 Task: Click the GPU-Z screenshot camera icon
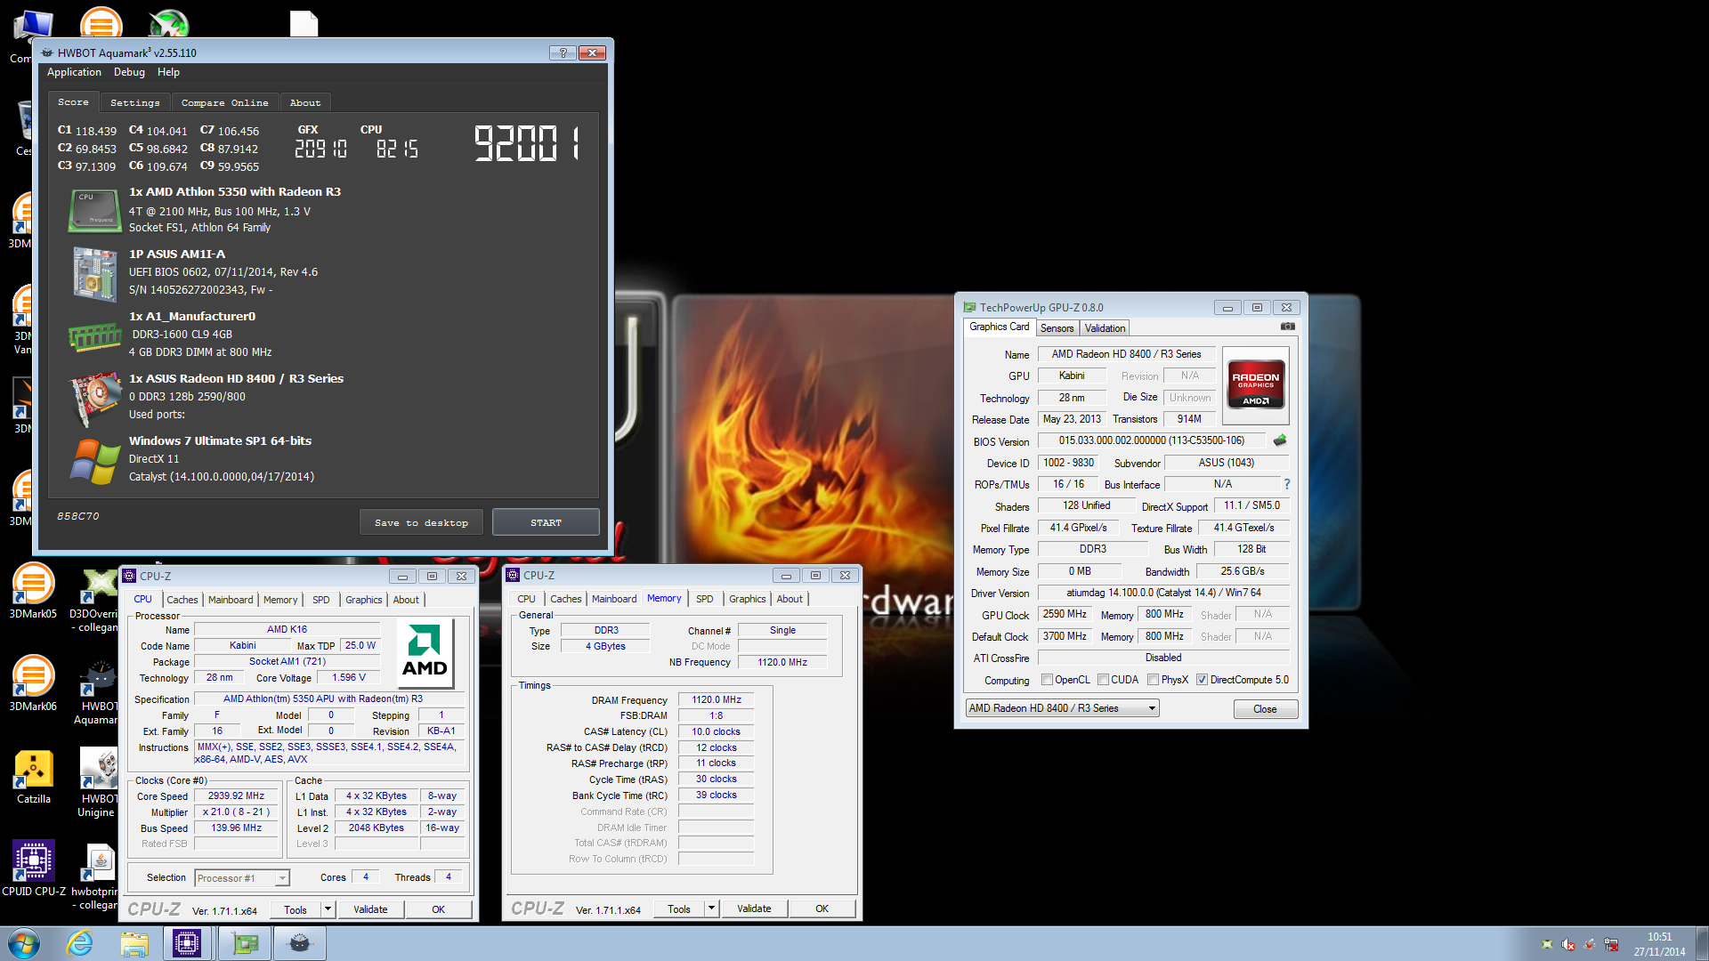tap(1287, 327)
